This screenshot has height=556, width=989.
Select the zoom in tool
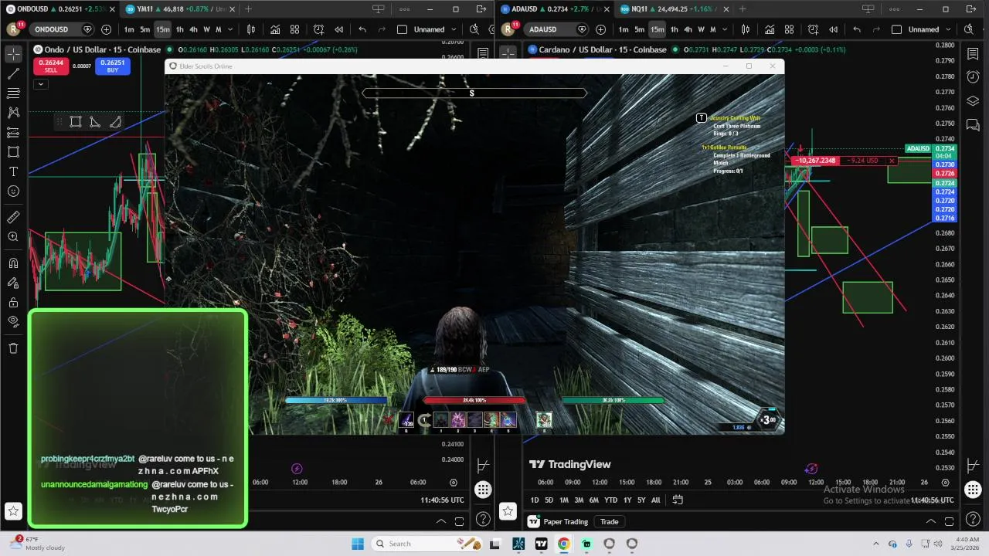(x=13, y=237)
